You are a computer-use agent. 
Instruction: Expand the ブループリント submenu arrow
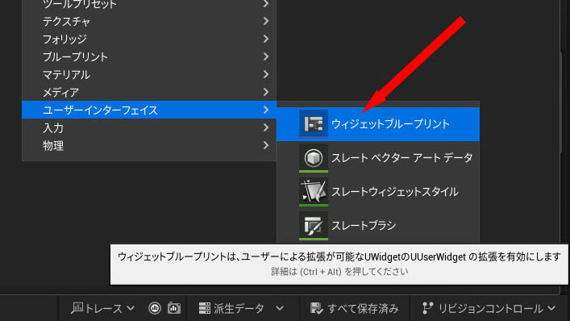point(266,56)
